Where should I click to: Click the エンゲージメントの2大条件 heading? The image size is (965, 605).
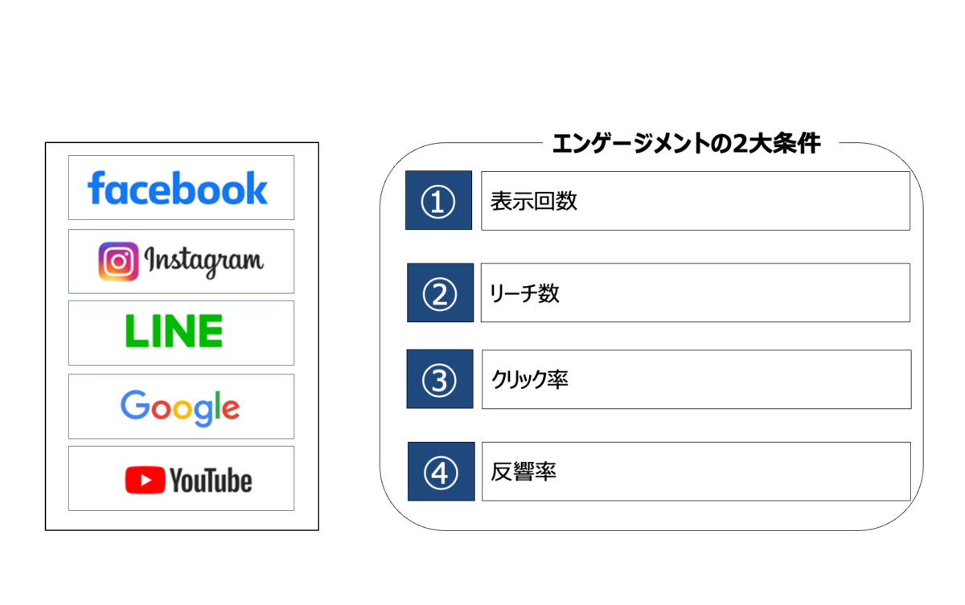pyautogui.click(x=686, y=144)
